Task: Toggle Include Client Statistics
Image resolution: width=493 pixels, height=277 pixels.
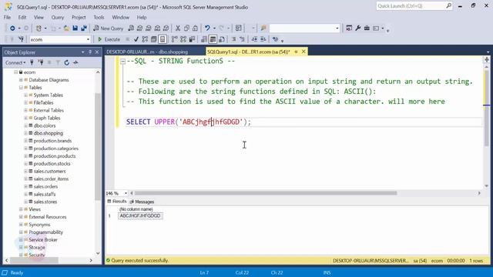Action: (x=192, y=39)
